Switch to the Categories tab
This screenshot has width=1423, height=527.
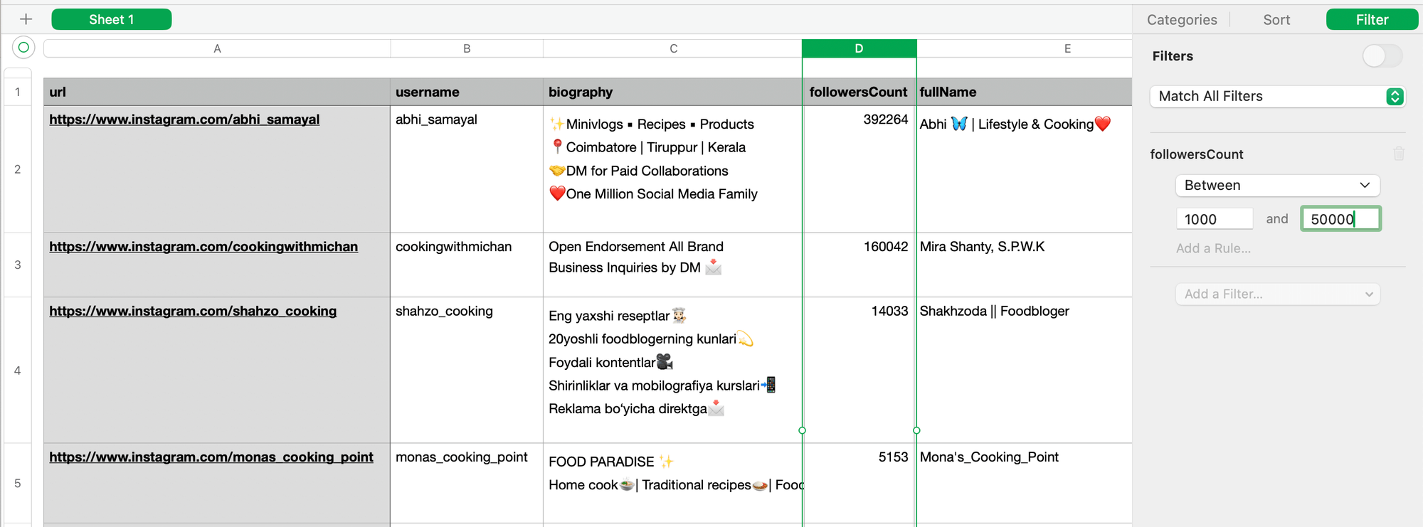click(x=1181, y=20)
